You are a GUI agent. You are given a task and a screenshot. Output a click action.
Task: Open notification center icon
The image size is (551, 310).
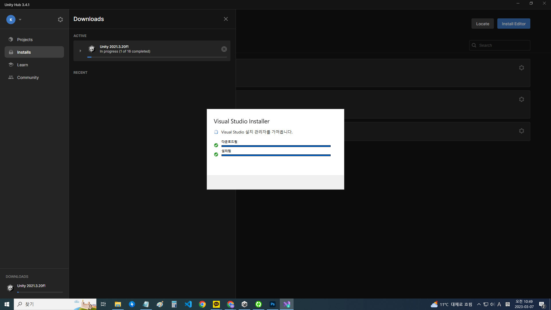pyautogui.click(x=542, y=304)
